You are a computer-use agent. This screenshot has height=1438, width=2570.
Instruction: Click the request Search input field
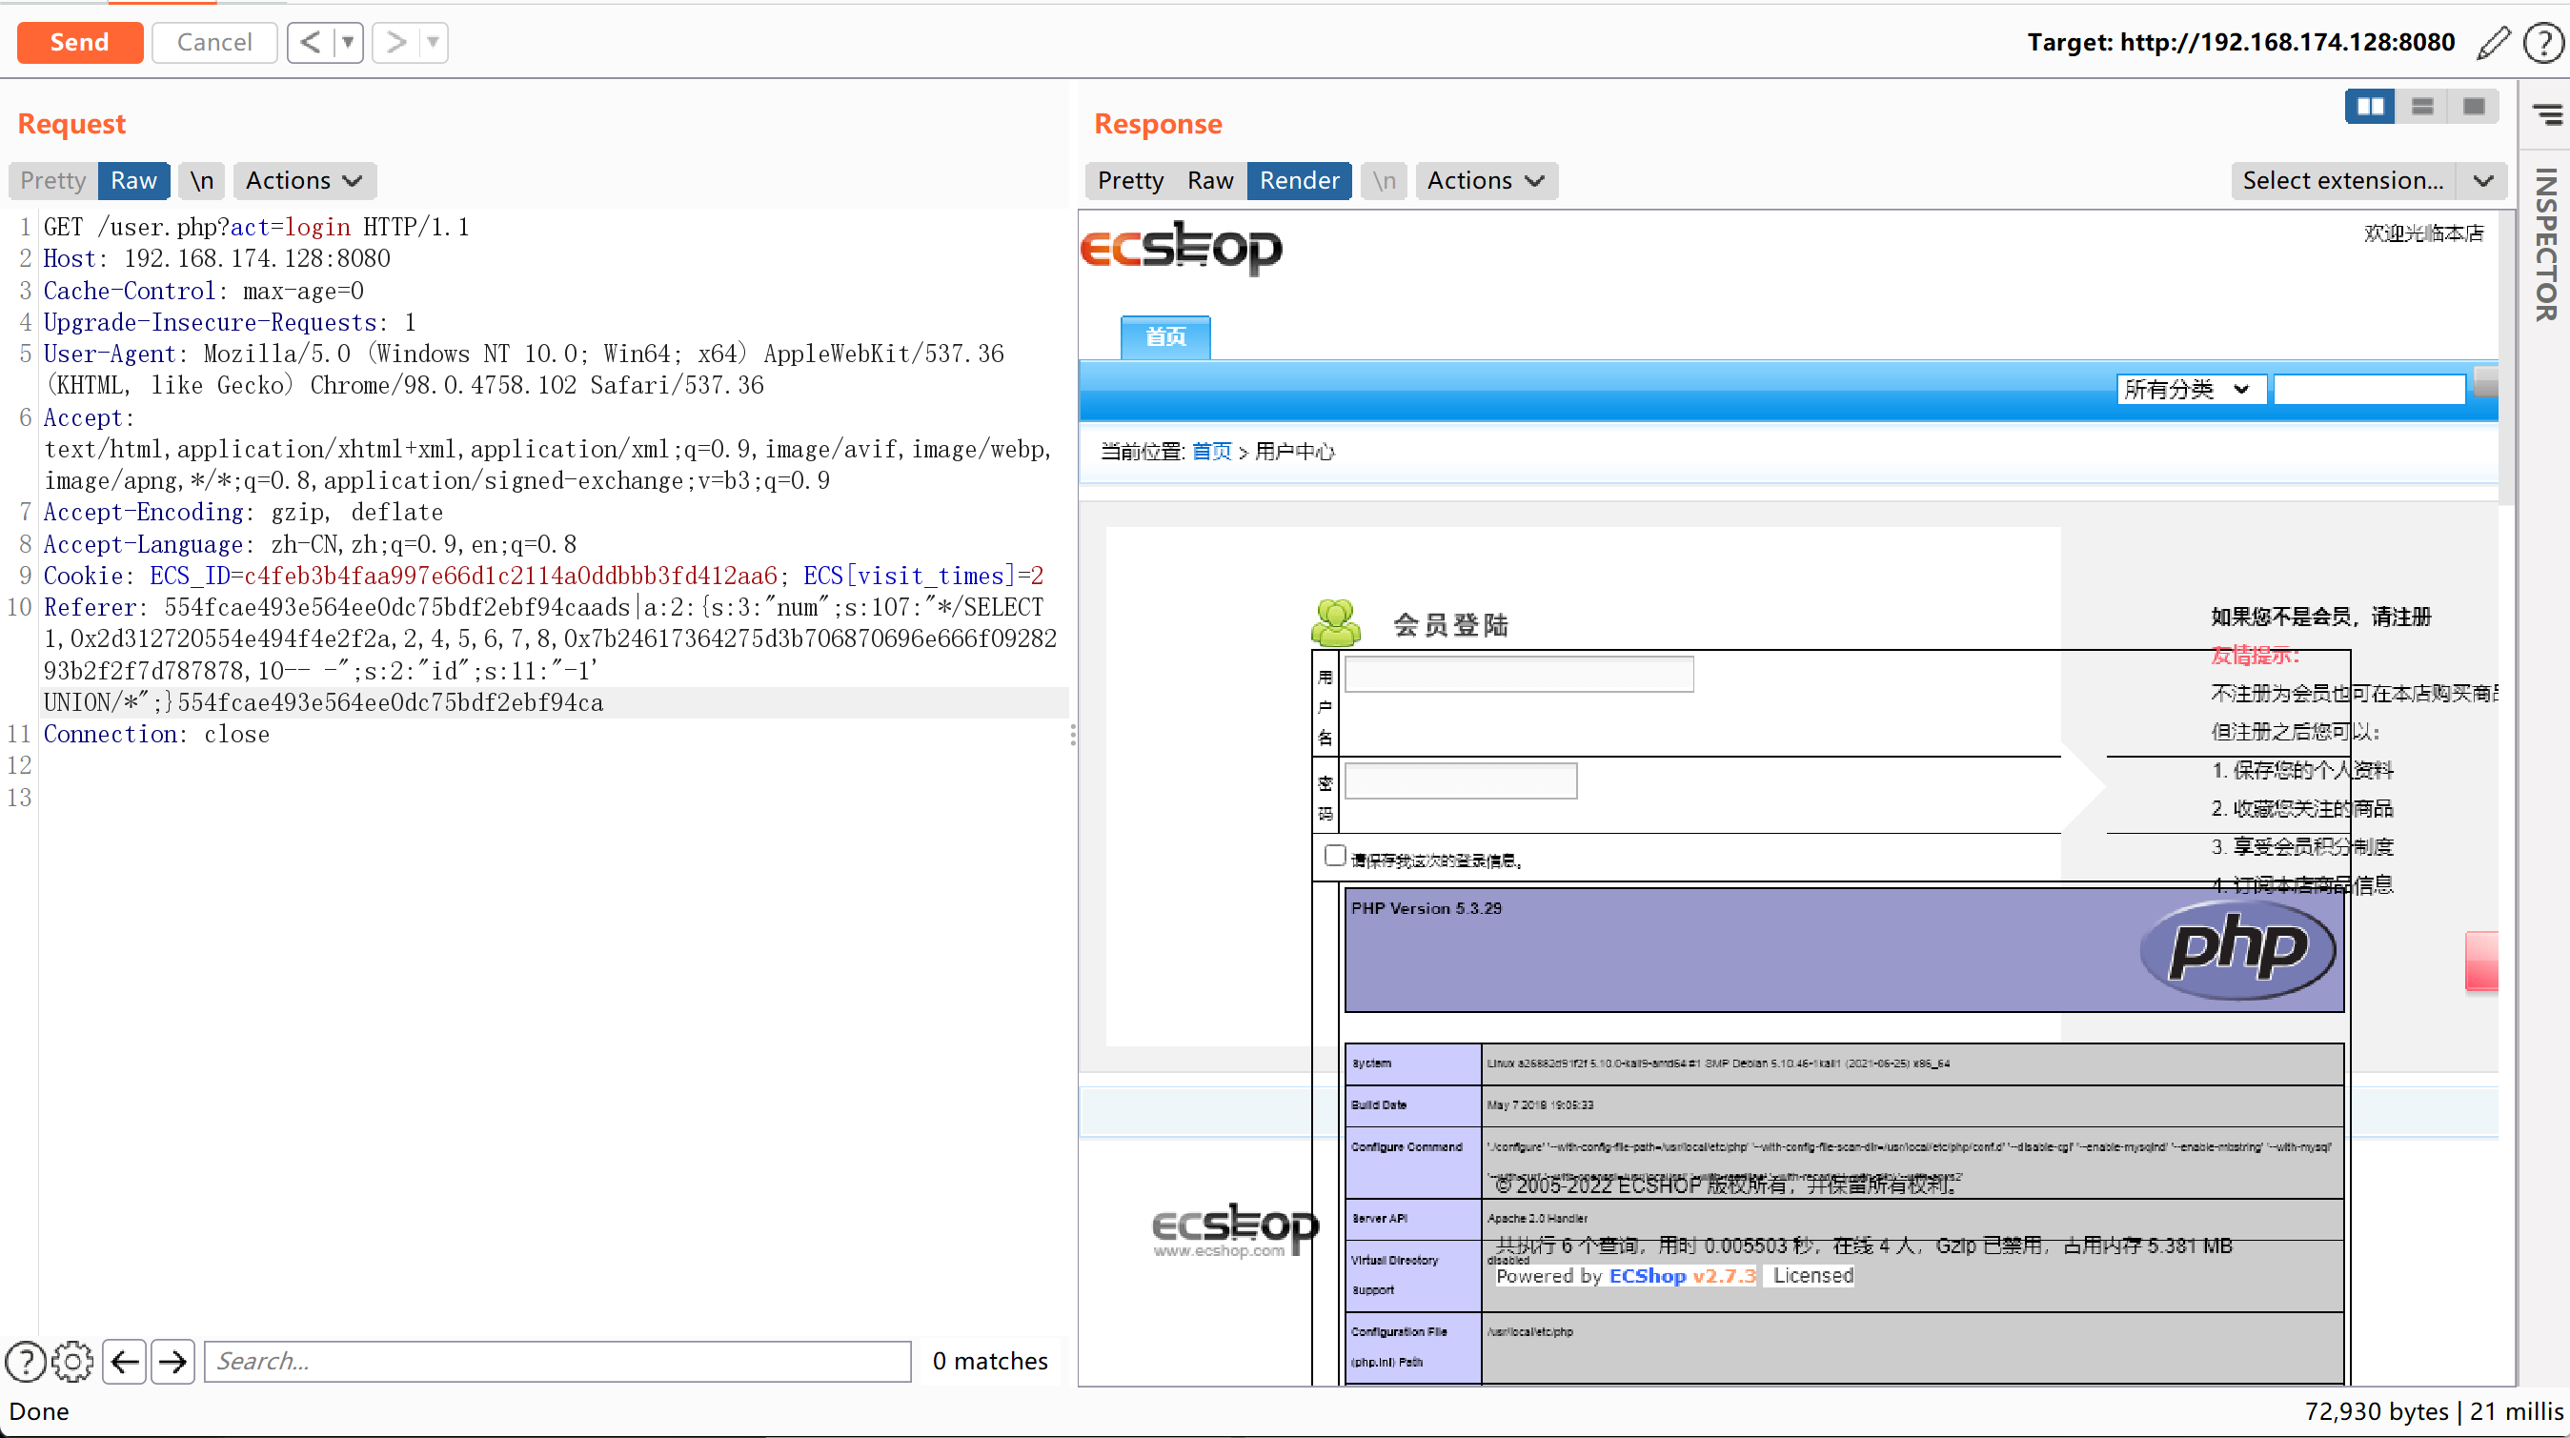pyautogui.click(x=556, y=1361)
